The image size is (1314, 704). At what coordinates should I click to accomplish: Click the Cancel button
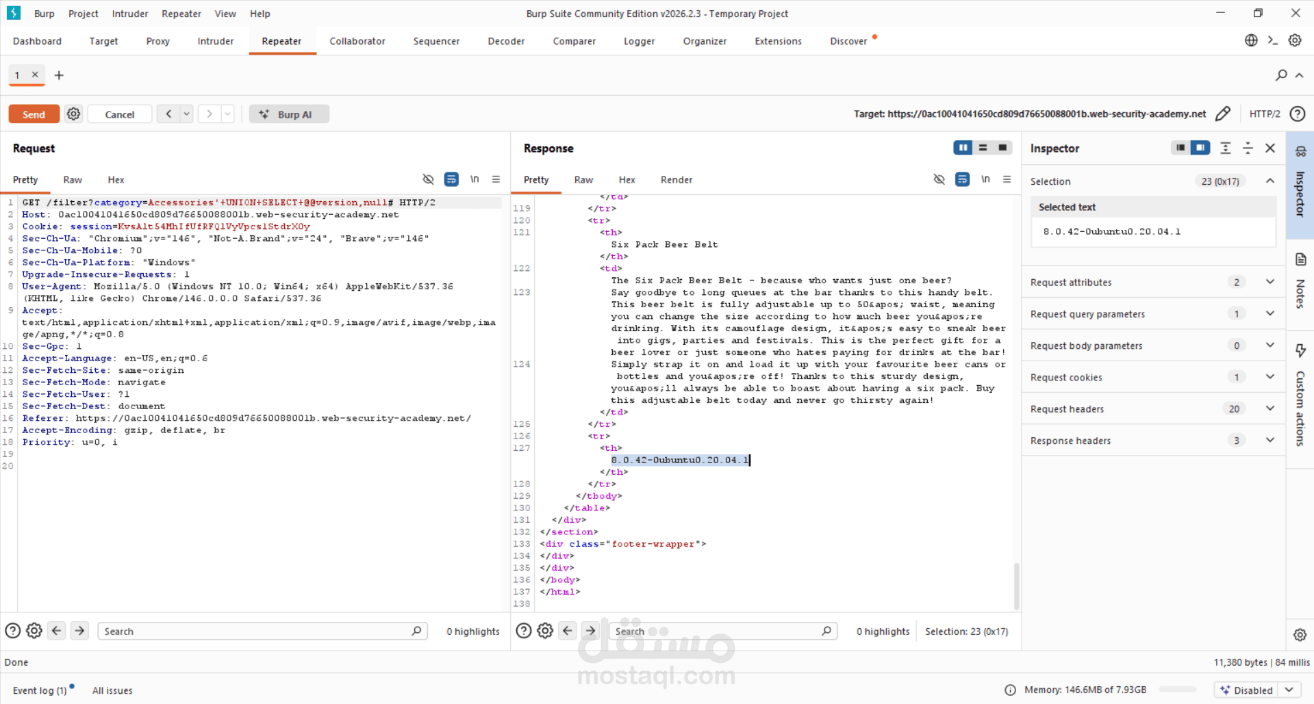(x=120, y=114)
